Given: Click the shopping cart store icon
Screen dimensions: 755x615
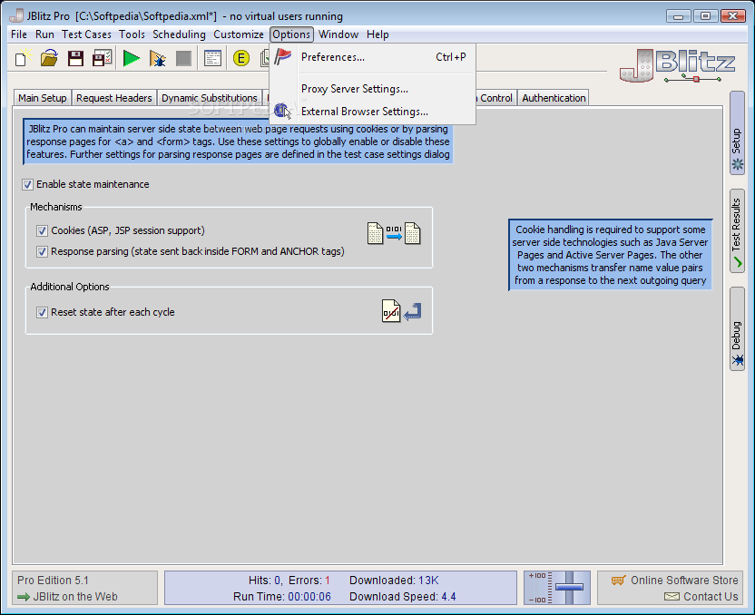Looking at the screenshot, I should 618,581.
